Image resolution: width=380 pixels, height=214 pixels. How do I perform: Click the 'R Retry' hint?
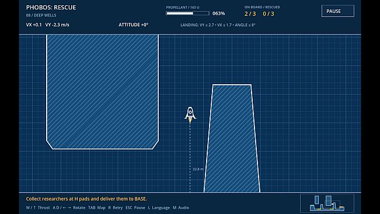click(116, 208)
